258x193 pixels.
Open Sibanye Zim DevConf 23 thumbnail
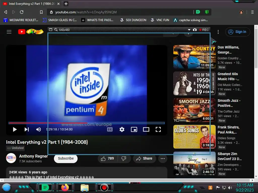click(x=194, y=163)
